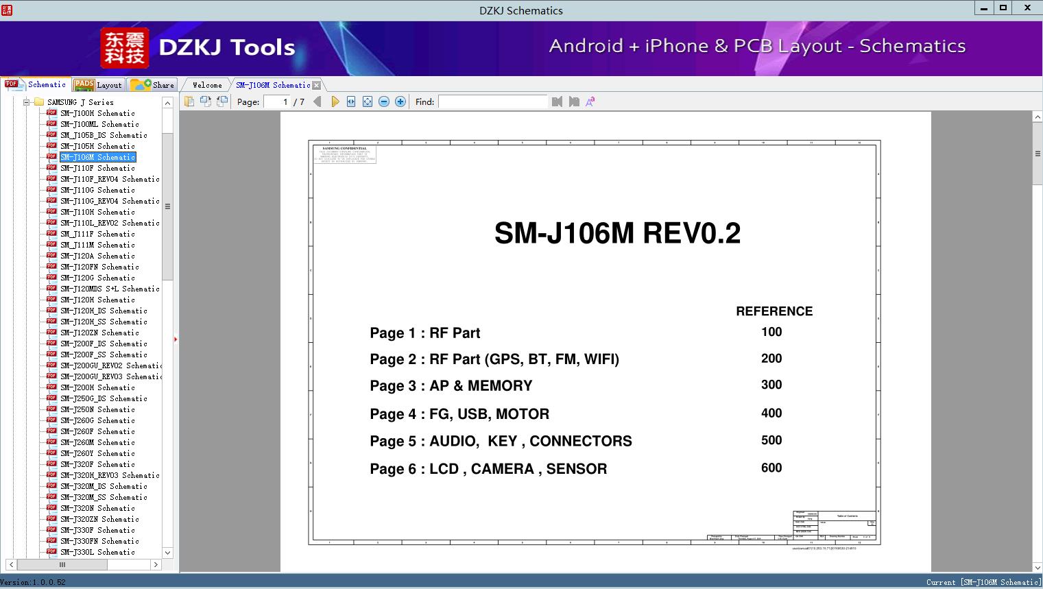Click the document viewer vertical scrollbar thumb

coord(1038,154)
